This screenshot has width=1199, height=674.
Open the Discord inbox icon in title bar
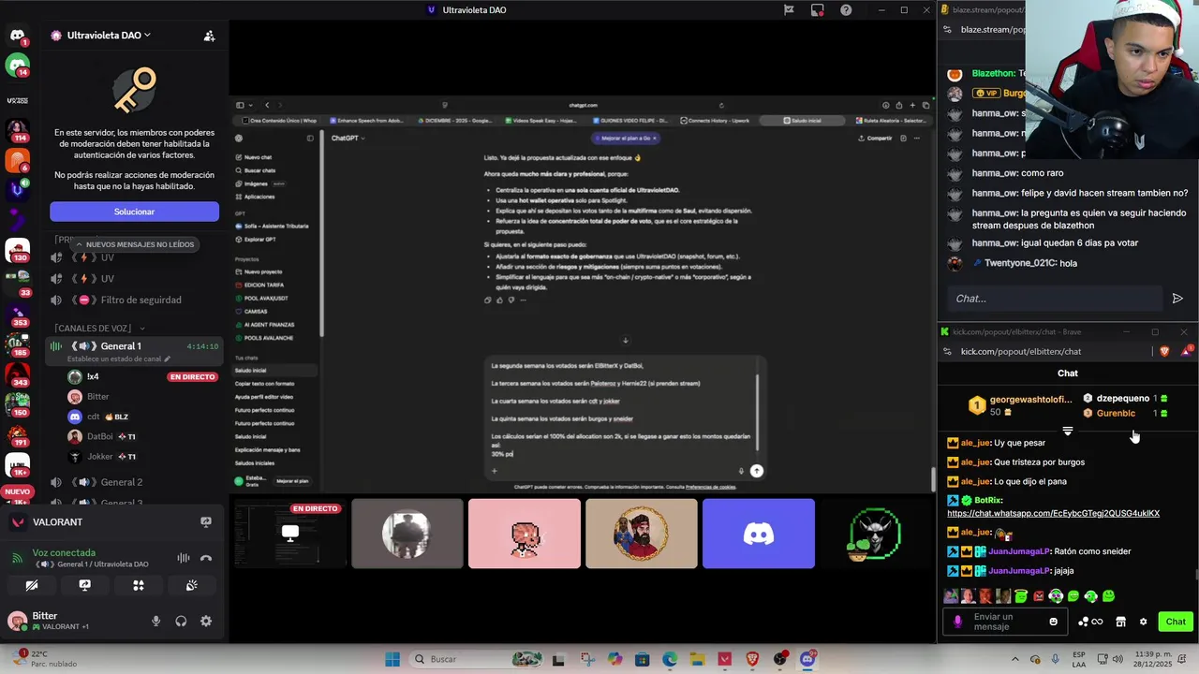(818, 10)
